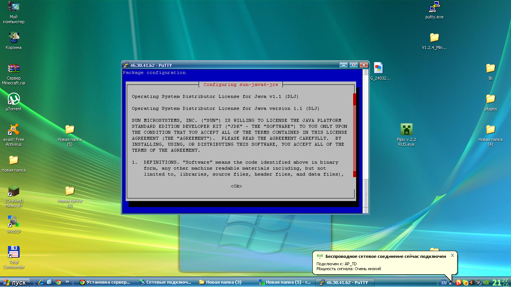
Task: Click the <Ok> button in license dialog
Action: pyautogui.click(x=236, y=186)
